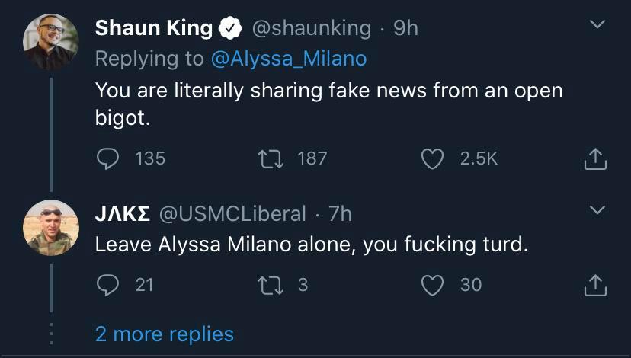Open Shaun King's profile picture

[x=51, y=42]
